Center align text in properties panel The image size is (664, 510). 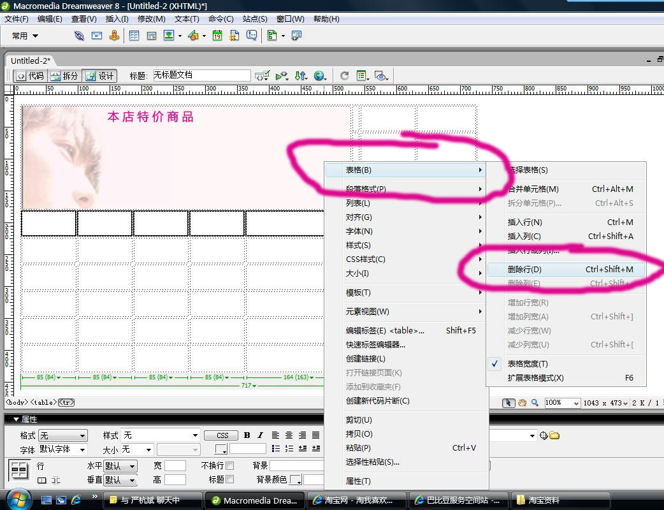click(x=289, y=435)
